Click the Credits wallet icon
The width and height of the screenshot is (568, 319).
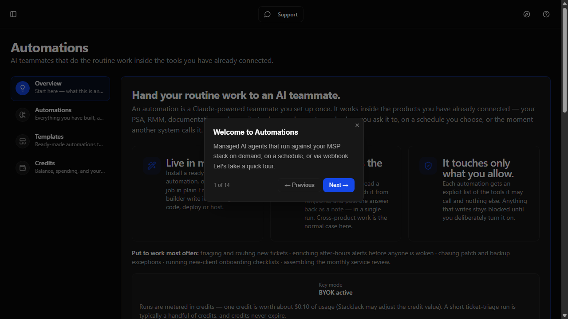[23, 168]
